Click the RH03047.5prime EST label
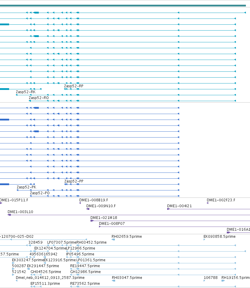The image size is (250, 288). tap(127, 278)
